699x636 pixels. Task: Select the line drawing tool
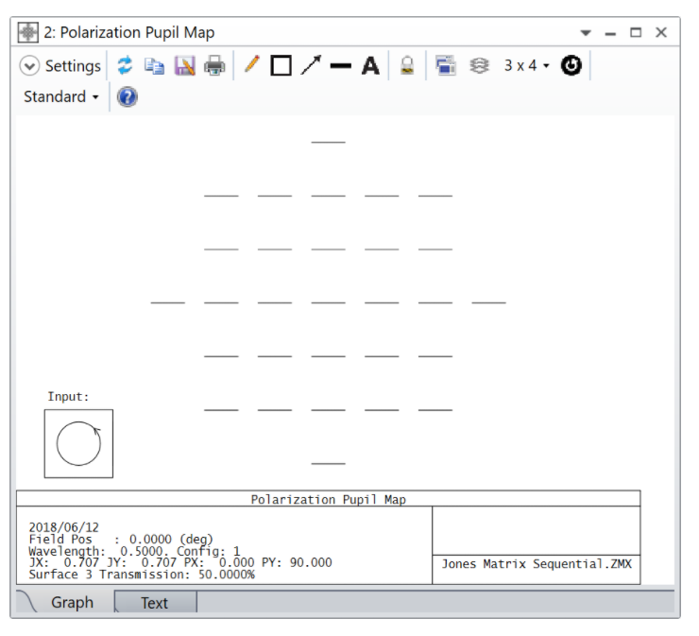pos(340,65)
